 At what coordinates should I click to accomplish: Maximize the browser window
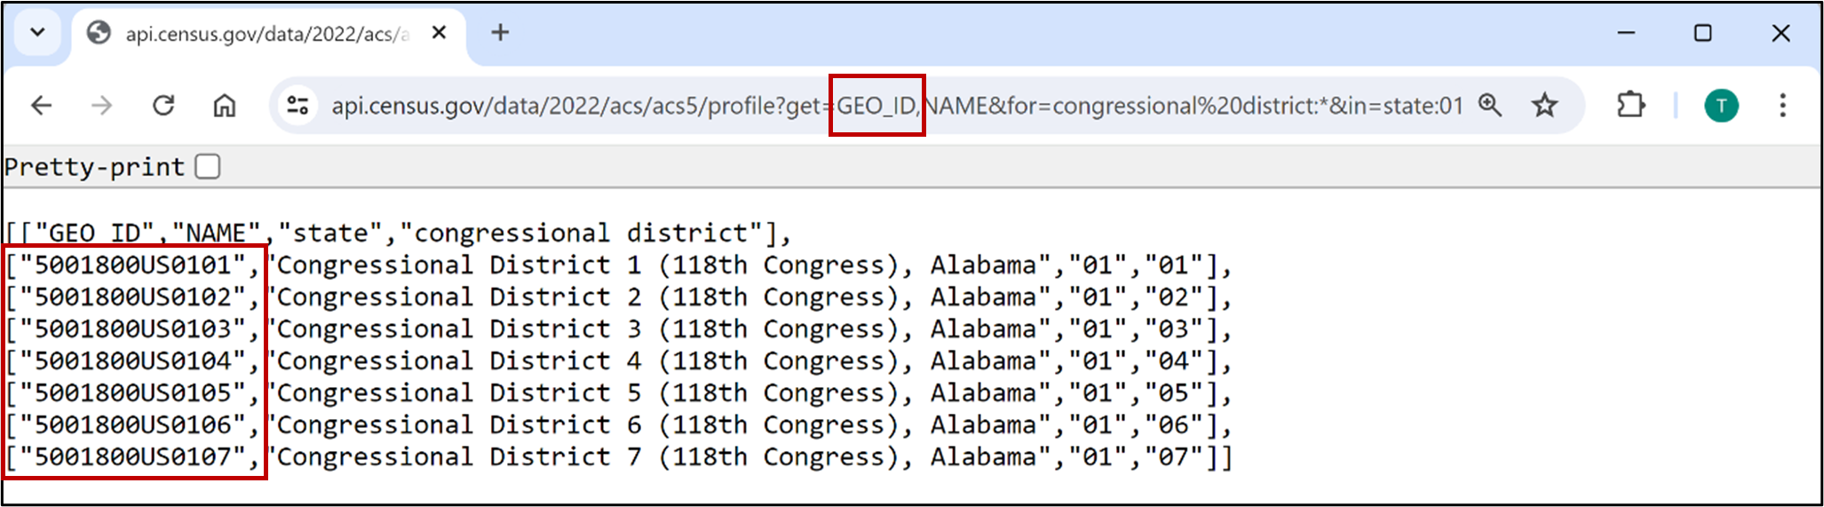(x=1702, y=33)
